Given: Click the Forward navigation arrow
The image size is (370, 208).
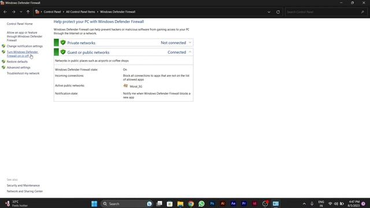Looking at the screenshot, I should [13, 12].
